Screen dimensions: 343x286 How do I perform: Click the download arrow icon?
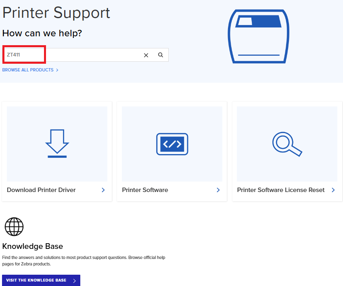(57, 144)
